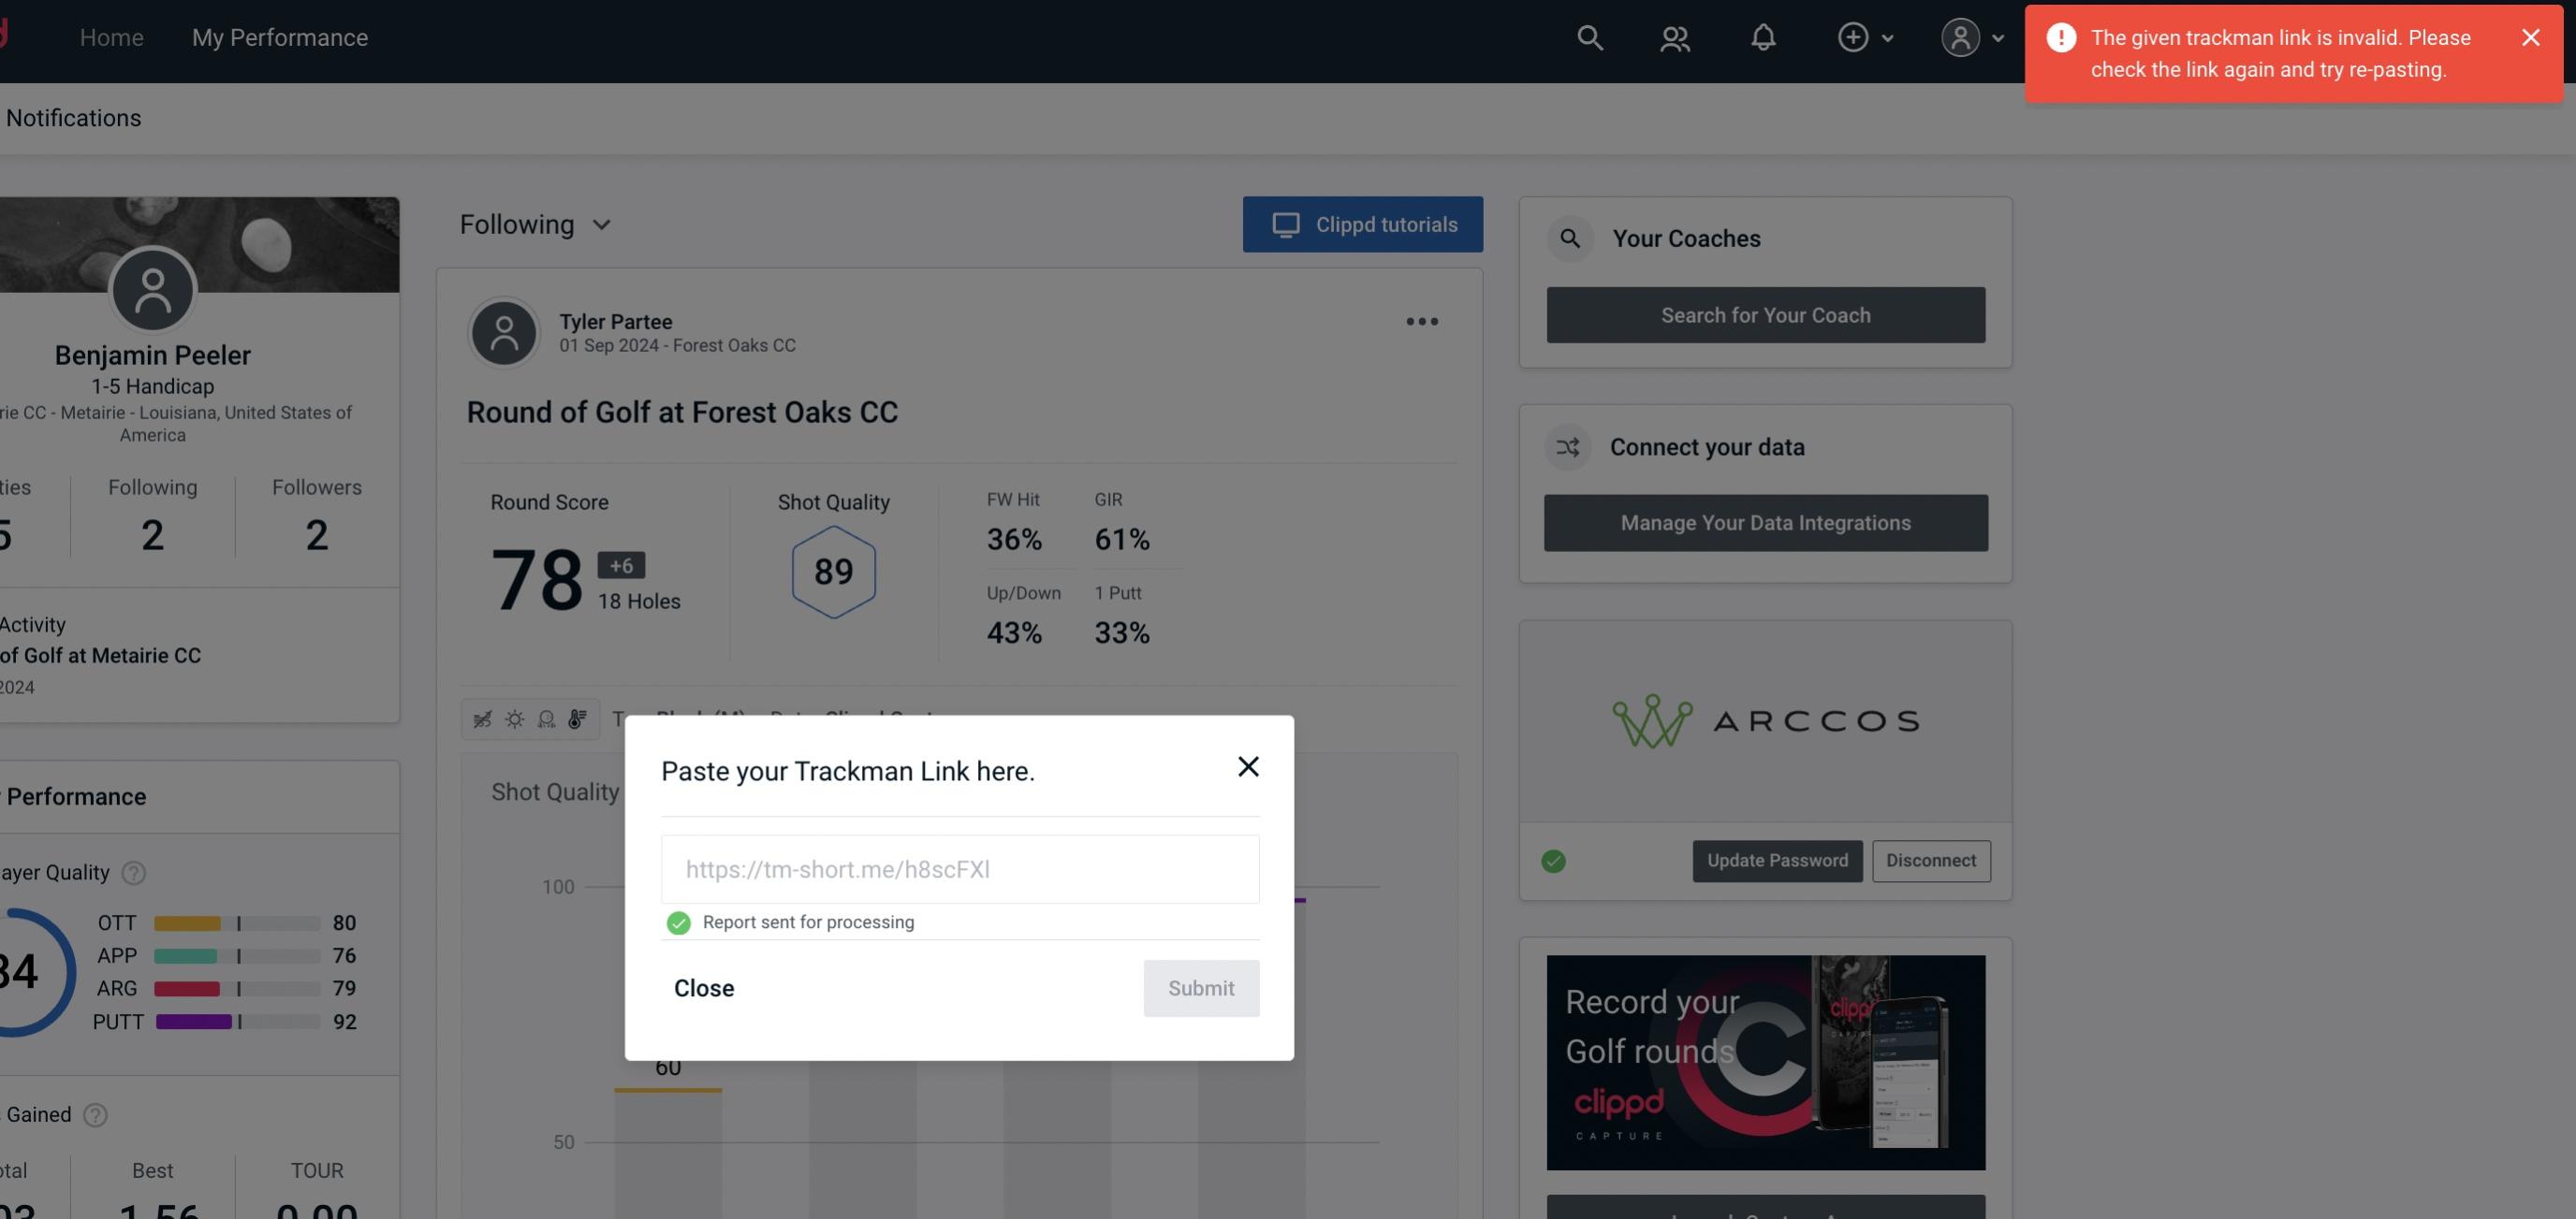Click the people/community icon in nav bar
The height and width of the screenshot is (1219, 2576).
[1674, 35]
